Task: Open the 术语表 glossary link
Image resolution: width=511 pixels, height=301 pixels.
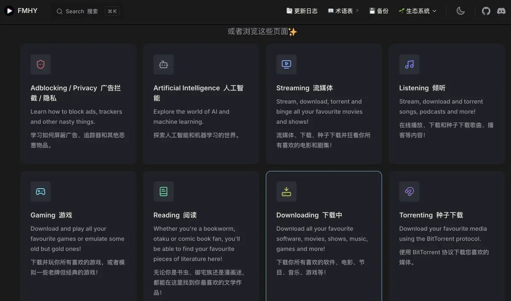Action: pyautogui.click(x=343, y=11)
